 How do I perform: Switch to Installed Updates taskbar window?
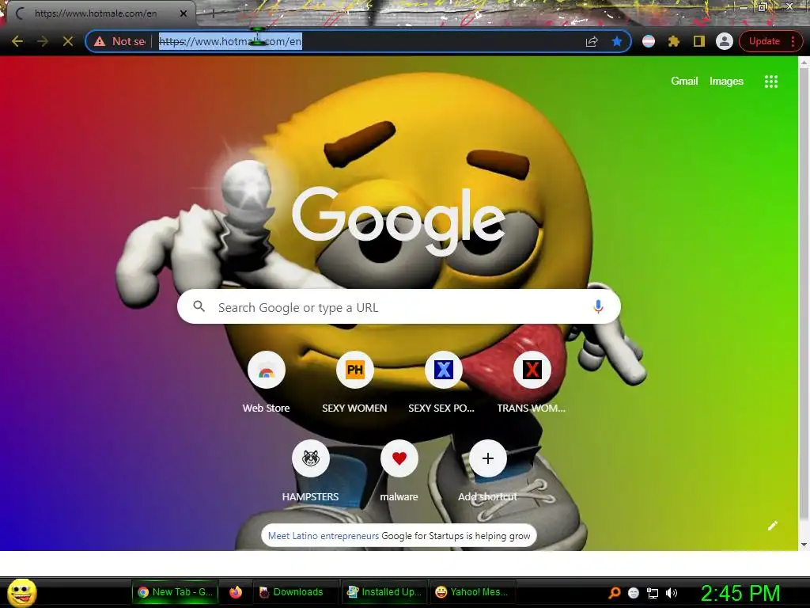point(384,592)
